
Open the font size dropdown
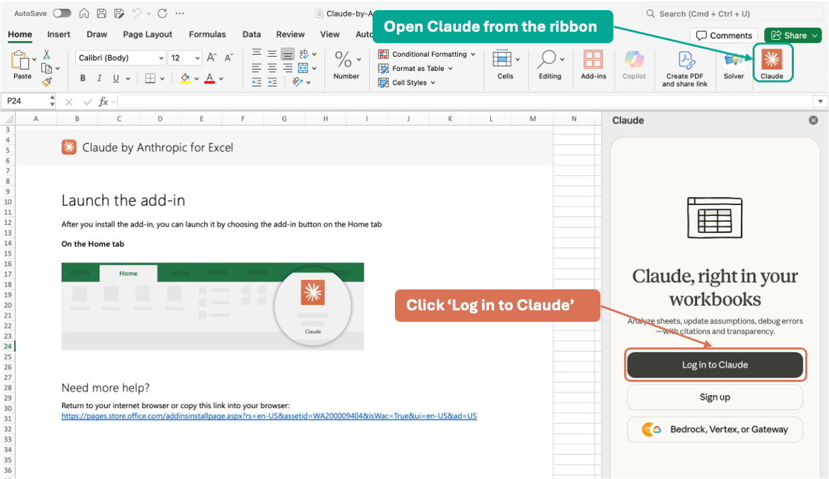pyautogui.click(x=196, y=58)
